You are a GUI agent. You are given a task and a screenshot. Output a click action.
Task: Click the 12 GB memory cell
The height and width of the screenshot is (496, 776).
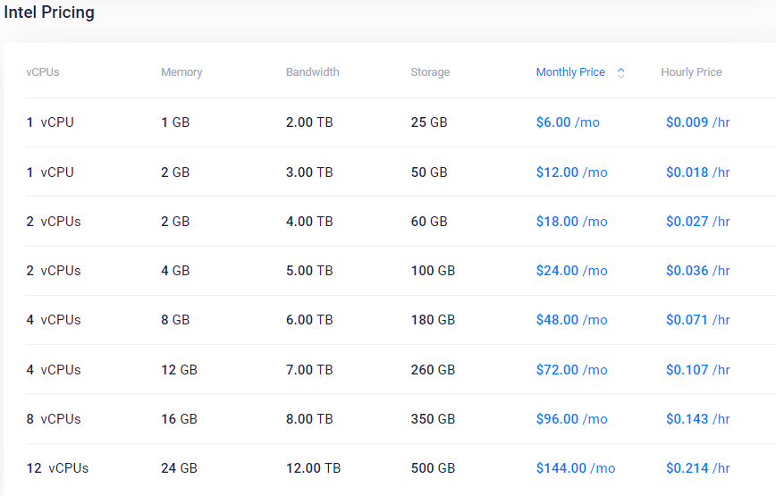click(179, 369)
